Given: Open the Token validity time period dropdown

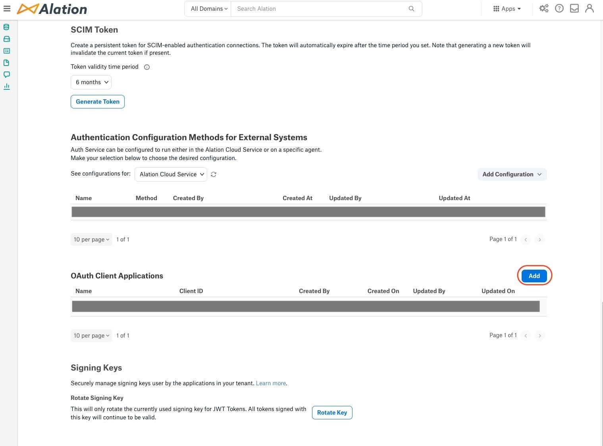Looking at the screenshot, I should (x=91, y=82).
